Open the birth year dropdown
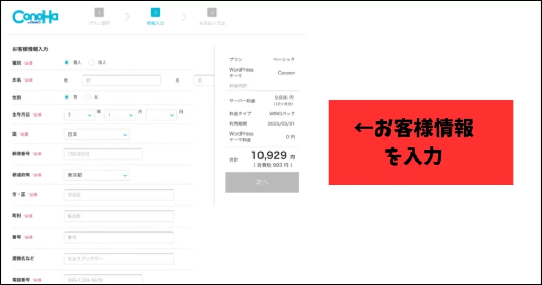This screenshot has width=542, height=285. click(x=79, y=115)
